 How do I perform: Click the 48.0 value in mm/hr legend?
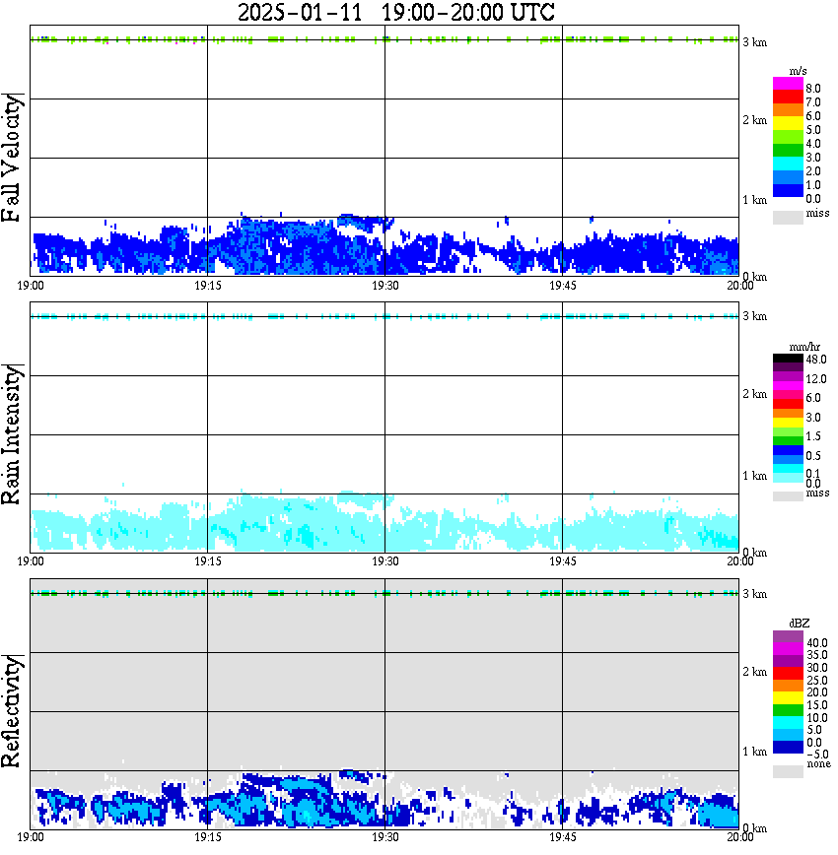pos(816,360)
